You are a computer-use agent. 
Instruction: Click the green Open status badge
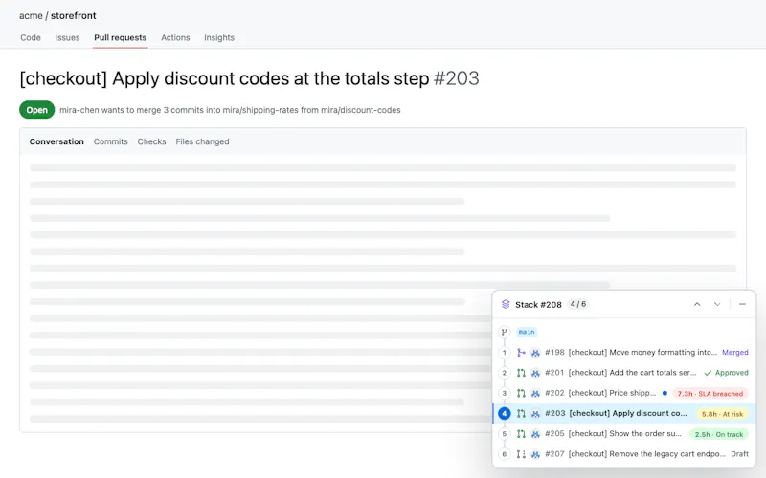click(x=37, y=110)
